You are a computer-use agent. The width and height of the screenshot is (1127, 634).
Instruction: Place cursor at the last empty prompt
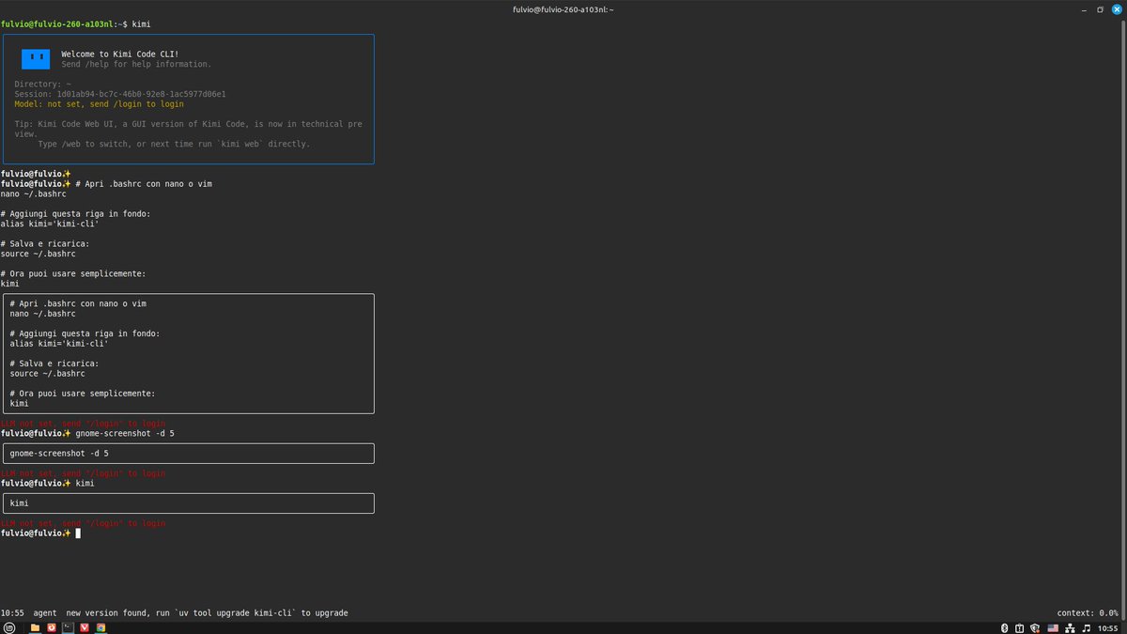[x=78, y=533]
